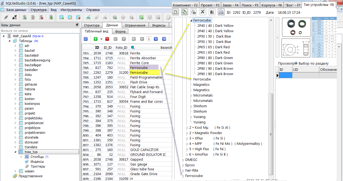This screenshot has height=181, width=343.
Task: Insert a new row with green plus
Action: (x=96, y=39)
